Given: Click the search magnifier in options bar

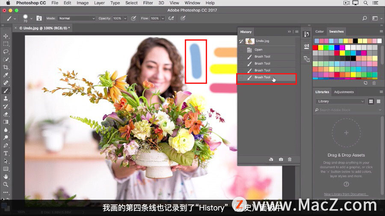Looking at the screenshot, I should (x=364, y=18).
